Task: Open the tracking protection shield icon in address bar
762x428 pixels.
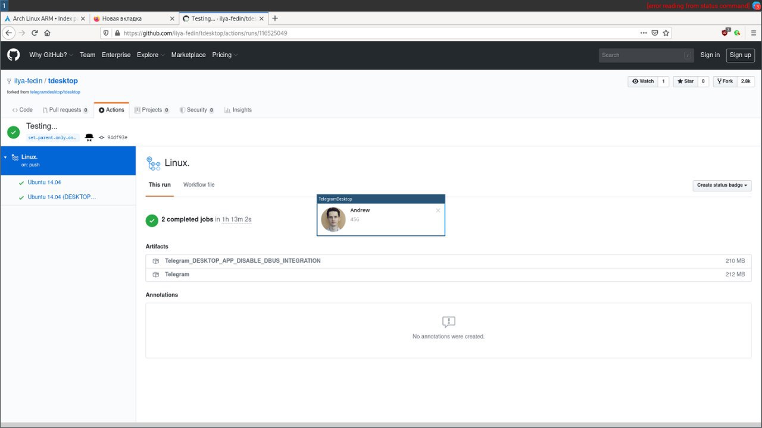Action: click(x=107, y=33)
